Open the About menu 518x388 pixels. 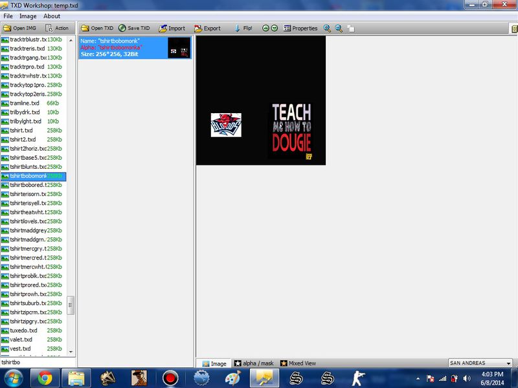[52, 16]
